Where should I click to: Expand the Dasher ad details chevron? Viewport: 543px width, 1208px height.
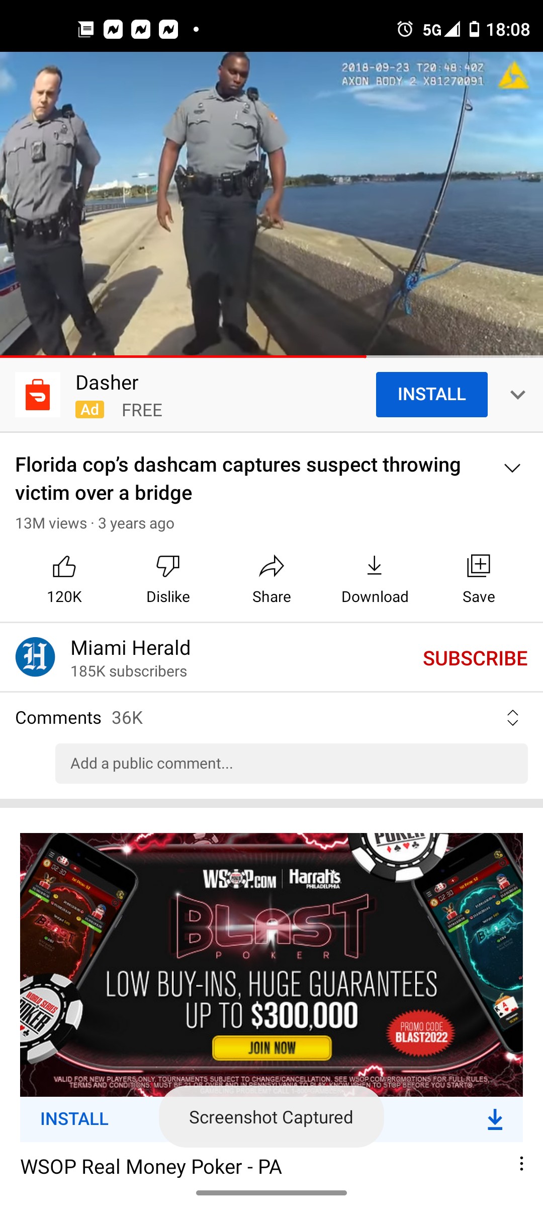click(x=518, y=395)
